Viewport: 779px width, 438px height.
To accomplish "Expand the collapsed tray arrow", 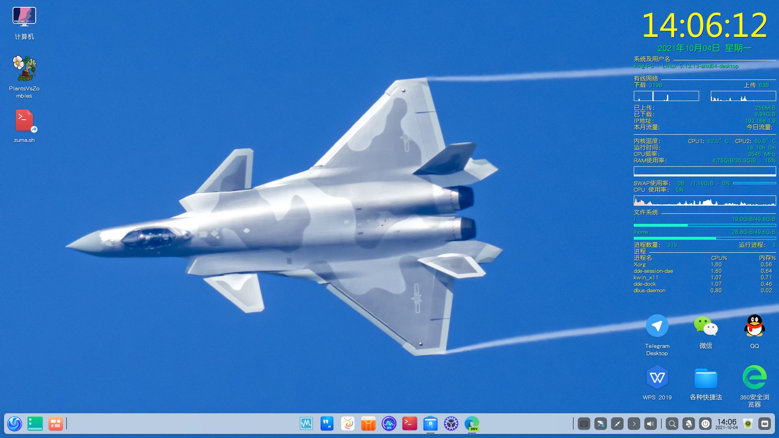I will click(634, 424).
